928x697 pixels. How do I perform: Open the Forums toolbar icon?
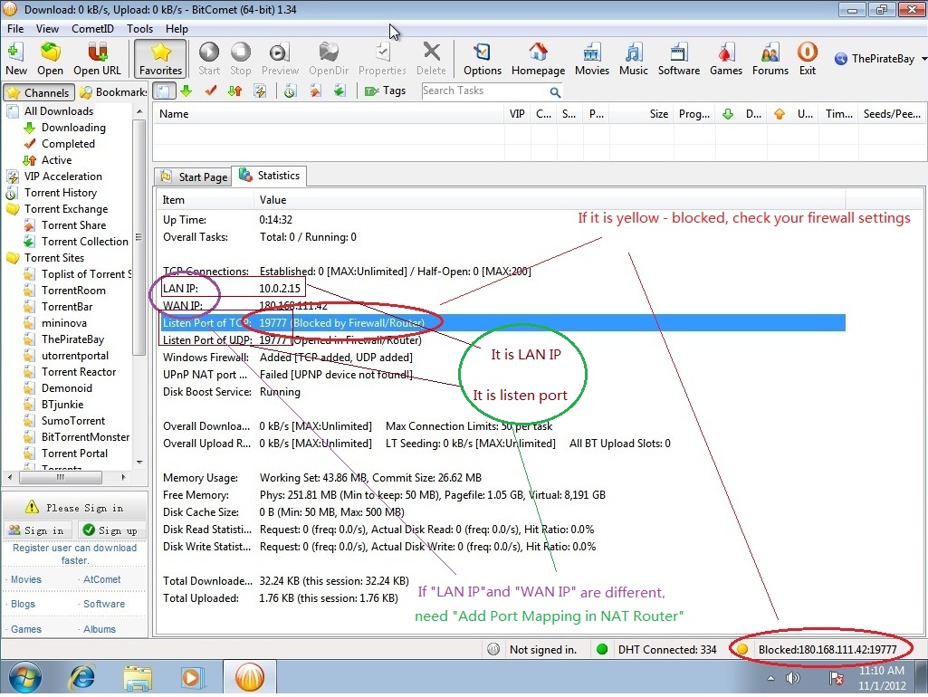[x=770, y=59]
